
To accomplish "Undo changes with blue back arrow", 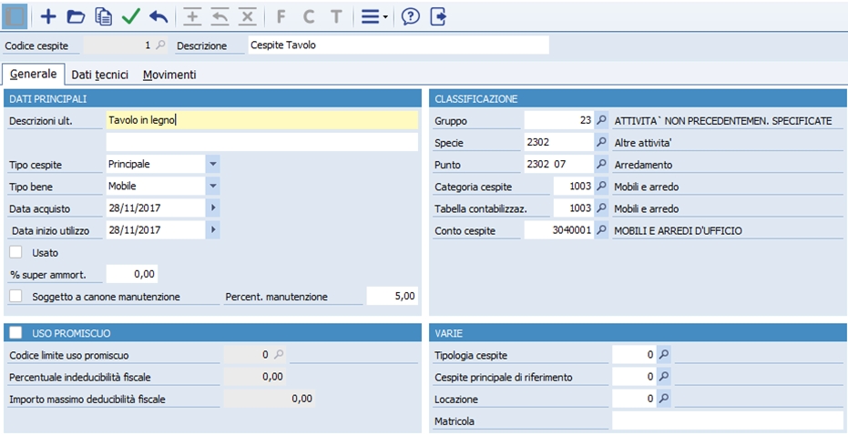I will (158, 16).
